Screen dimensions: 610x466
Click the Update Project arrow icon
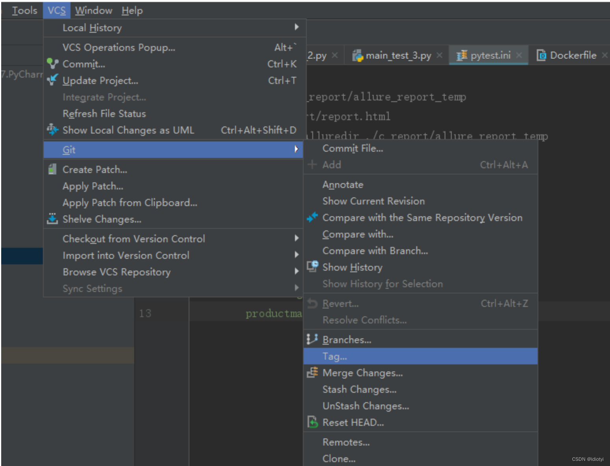(x=52, y=80)
